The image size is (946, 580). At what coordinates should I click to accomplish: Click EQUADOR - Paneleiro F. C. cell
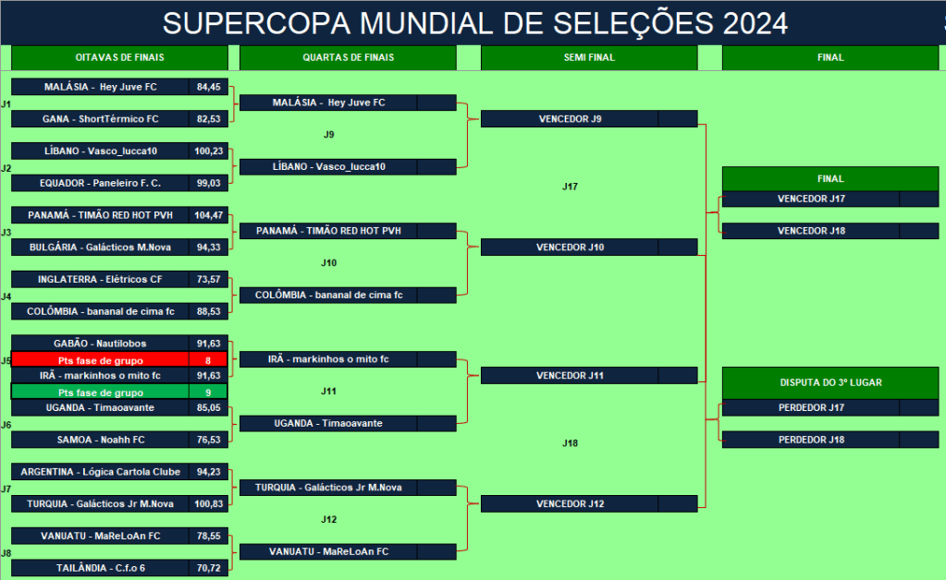click(100, 183)
